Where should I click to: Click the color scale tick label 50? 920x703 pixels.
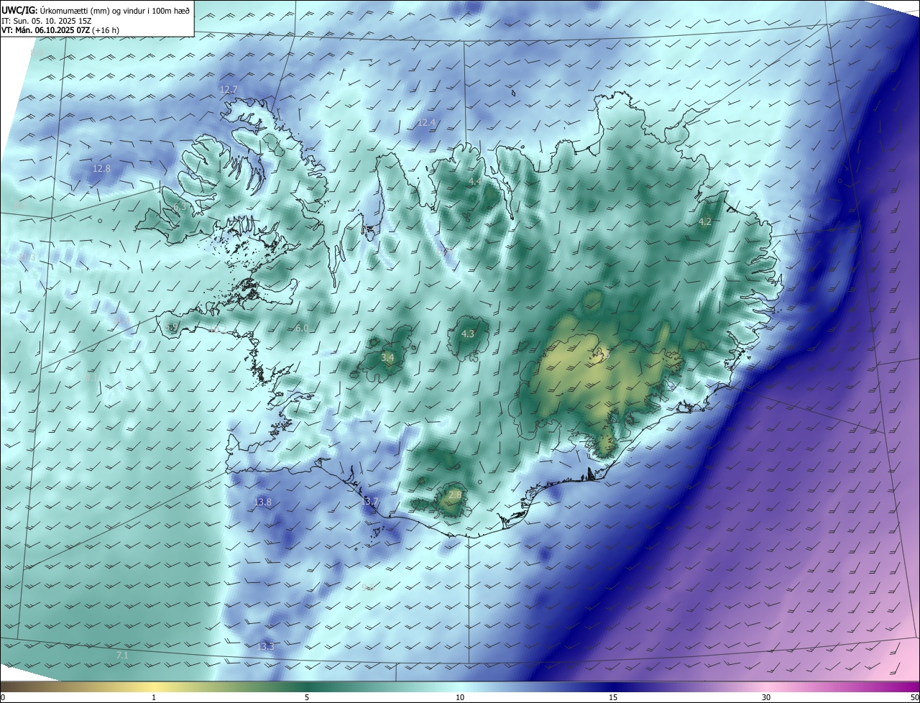pos(914,697)
